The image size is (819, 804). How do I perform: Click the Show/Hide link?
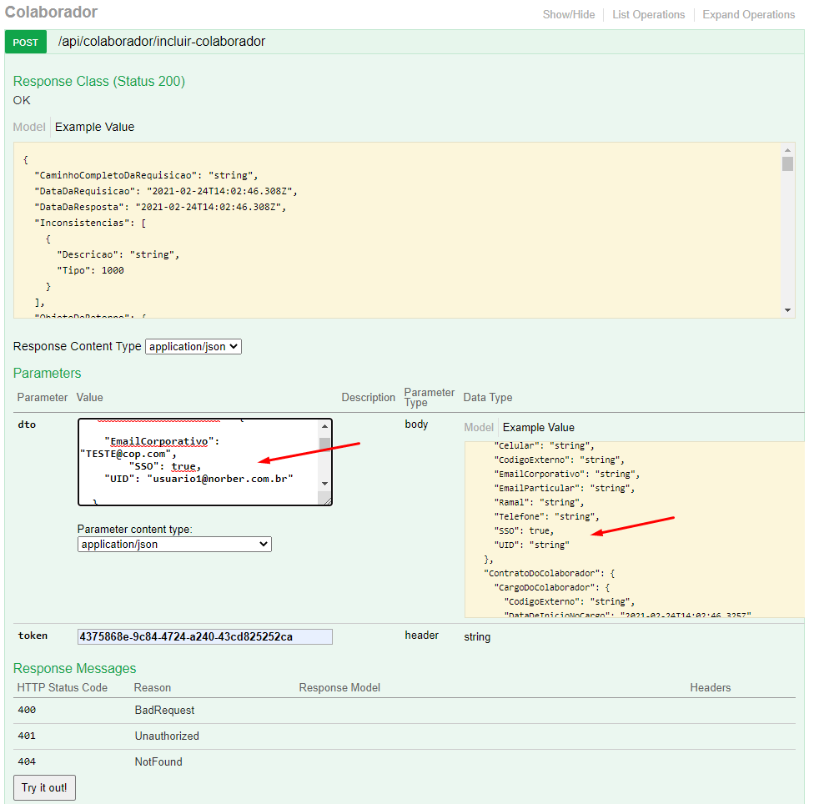click(x=569, y=14)
